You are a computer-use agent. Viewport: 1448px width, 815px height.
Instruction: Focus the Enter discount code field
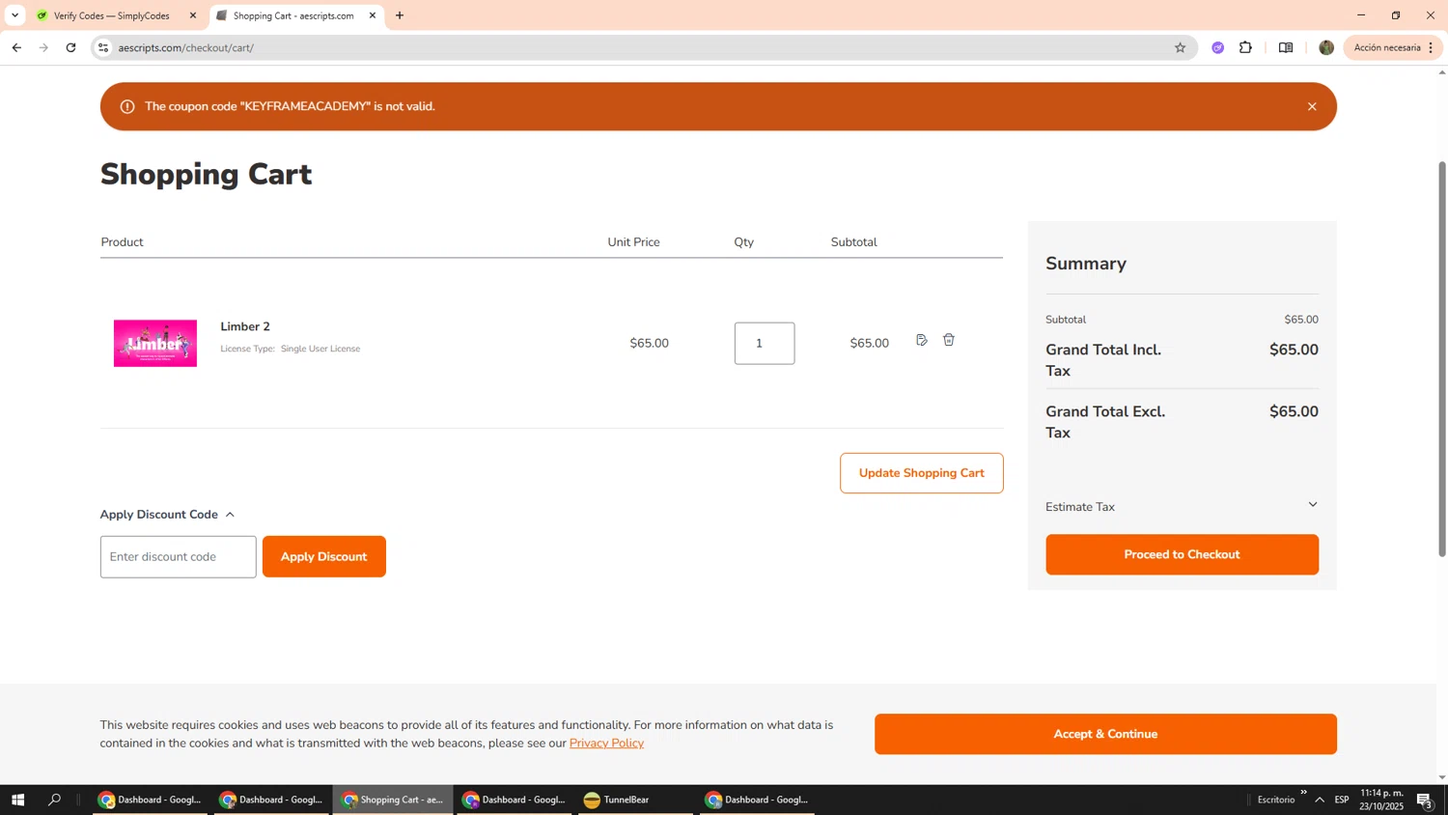click(179, 557)
